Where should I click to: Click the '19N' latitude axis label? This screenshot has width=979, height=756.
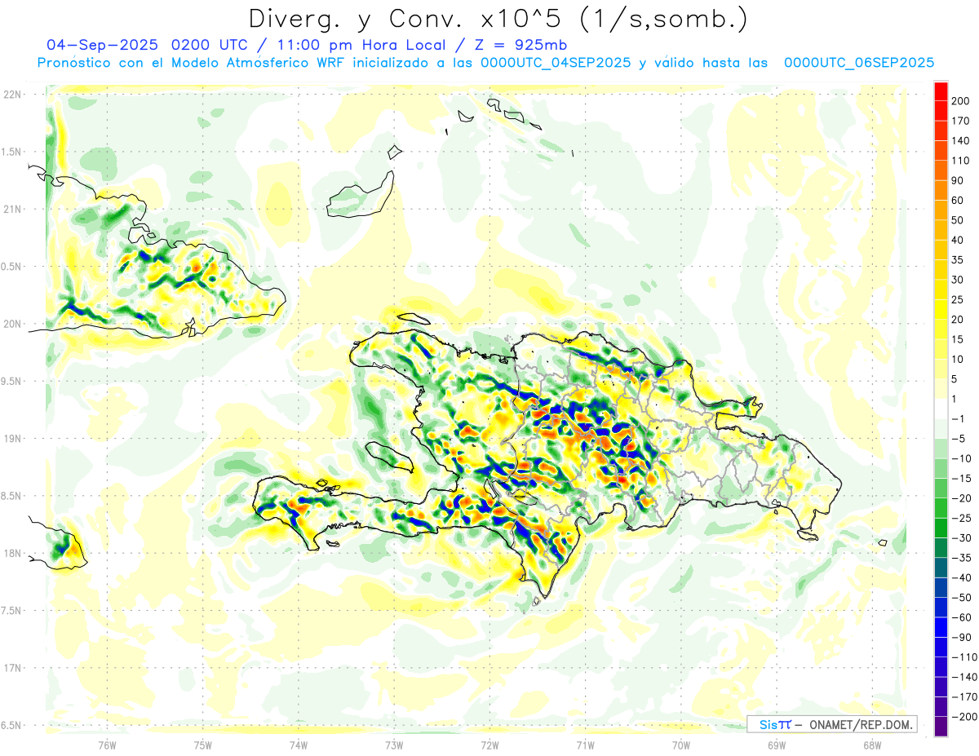[x=12, y=438]
